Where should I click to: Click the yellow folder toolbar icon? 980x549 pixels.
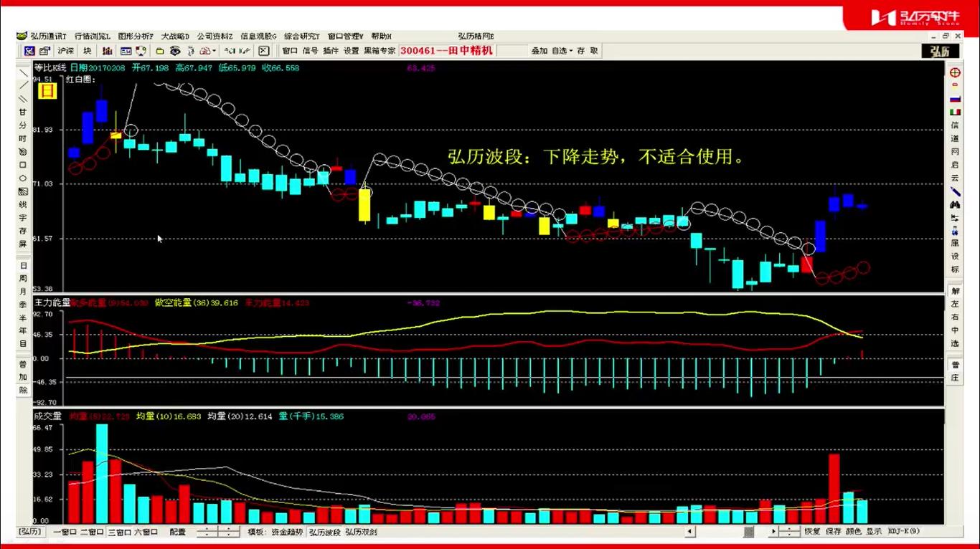point(160,51)
